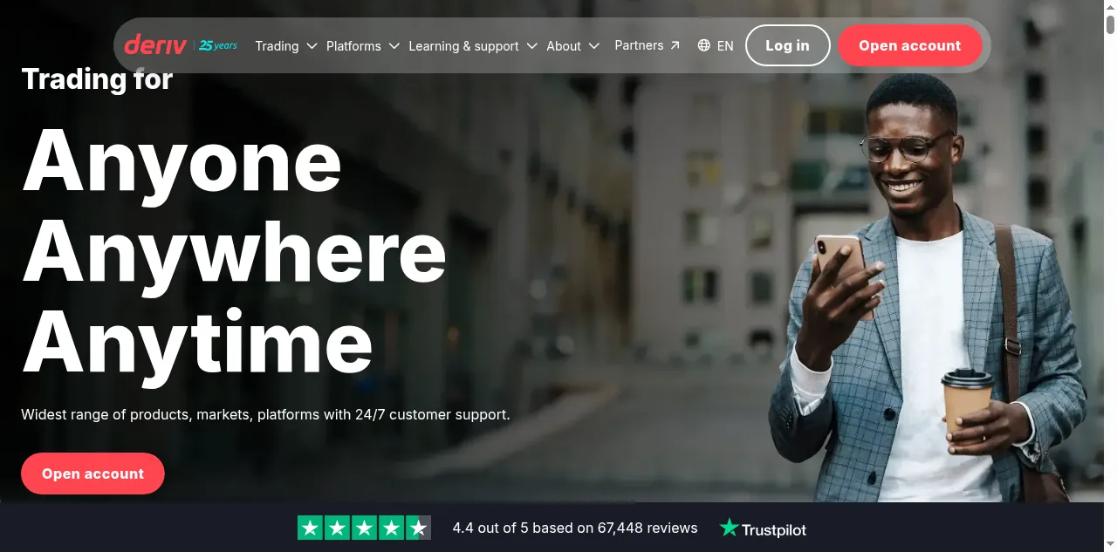Open the About menu

click(573, 45)
